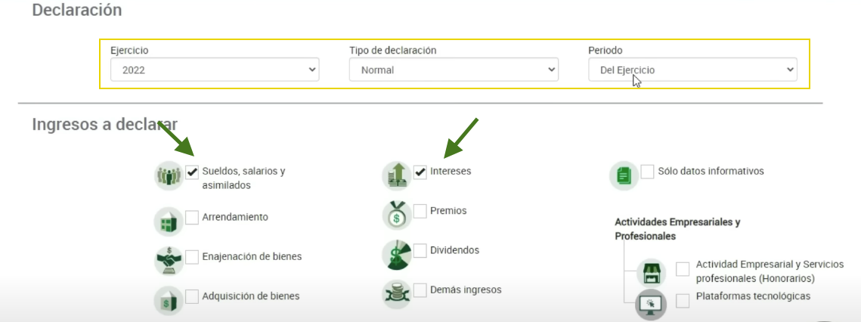The image size is (861, 322).
Task: Click the Plataformas tecnológicas monitor icon
Action: click(652, 304)
